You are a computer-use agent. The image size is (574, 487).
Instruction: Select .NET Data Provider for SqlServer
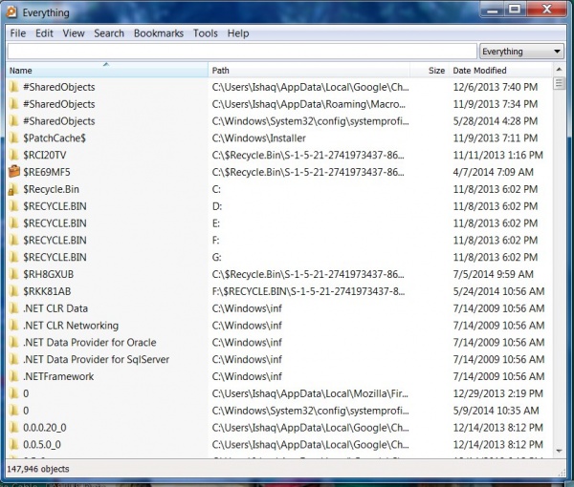point(96,359)
